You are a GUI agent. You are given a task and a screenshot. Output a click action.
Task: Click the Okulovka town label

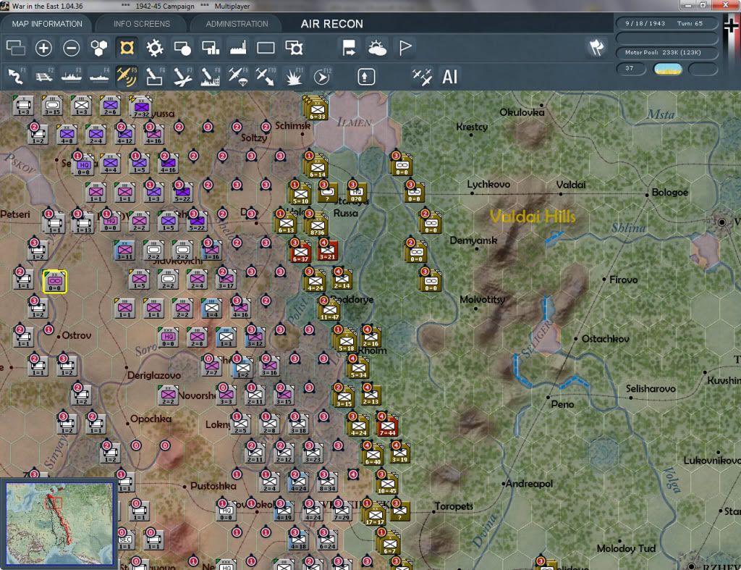point(522,112)
